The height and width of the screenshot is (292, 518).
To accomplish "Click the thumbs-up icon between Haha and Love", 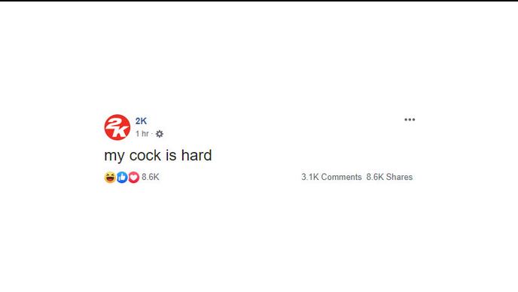I will click(122, 178).
